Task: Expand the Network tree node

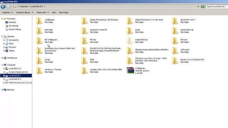Action: point(2,90)
